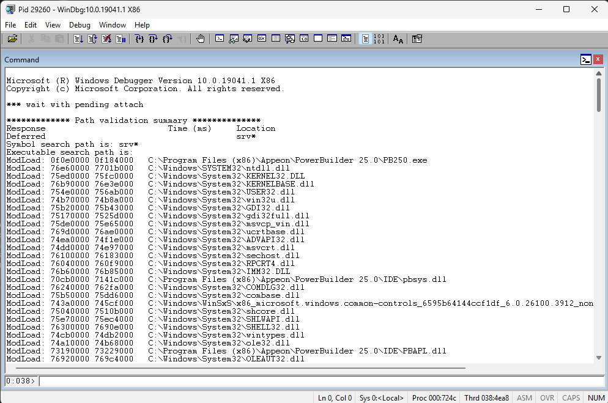
Task: Click the Open Source File toolbar icon
Action: (12, 39)
